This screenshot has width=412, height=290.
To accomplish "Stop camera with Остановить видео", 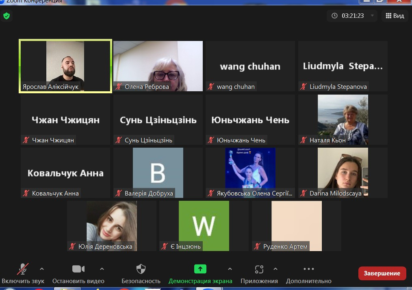I will click(78, 269).
